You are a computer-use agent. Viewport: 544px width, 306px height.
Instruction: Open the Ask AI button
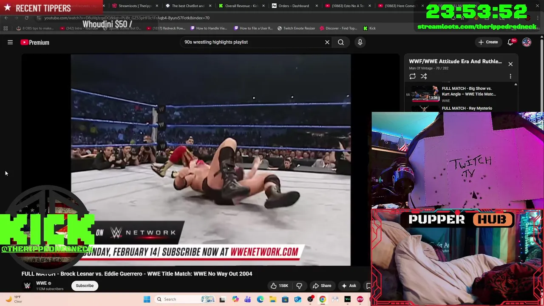pos(348,286)
